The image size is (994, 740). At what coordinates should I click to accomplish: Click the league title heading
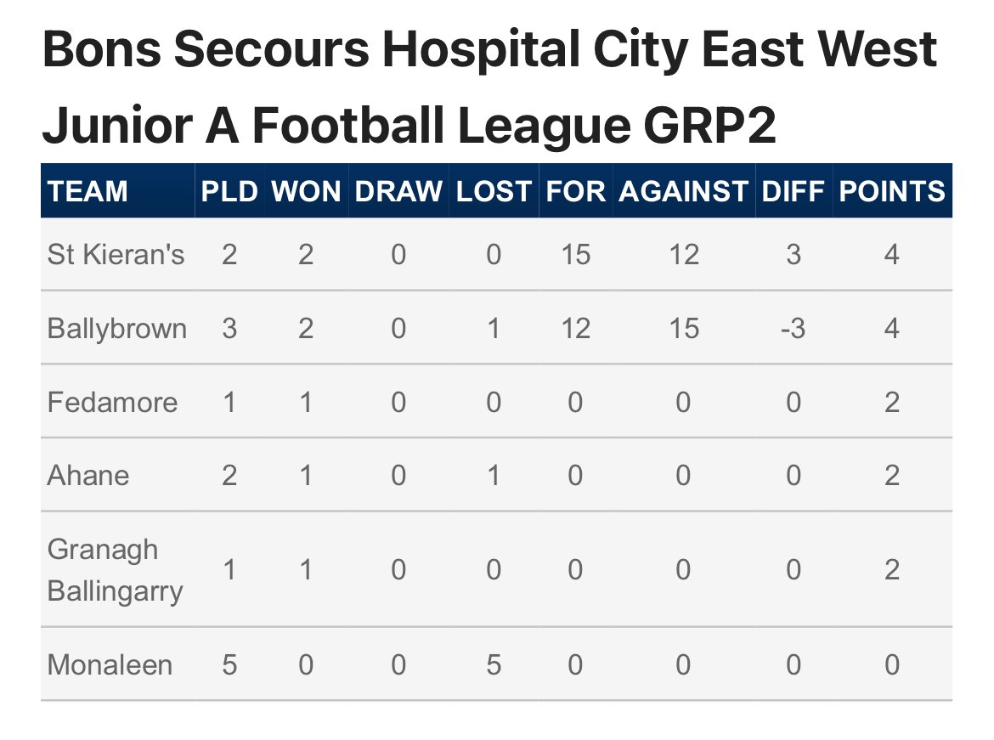(x=489, y=88)
